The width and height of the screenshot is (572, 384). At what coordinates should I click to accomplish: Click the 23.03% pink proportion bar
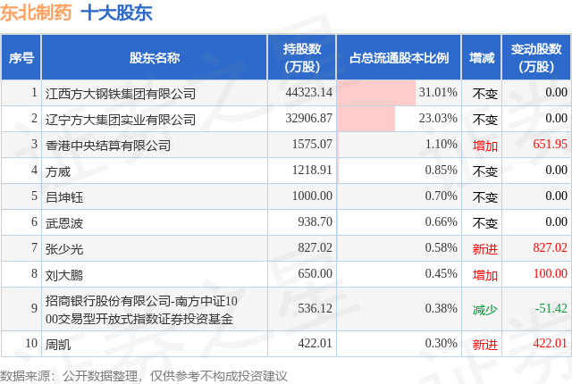point(366,119)
